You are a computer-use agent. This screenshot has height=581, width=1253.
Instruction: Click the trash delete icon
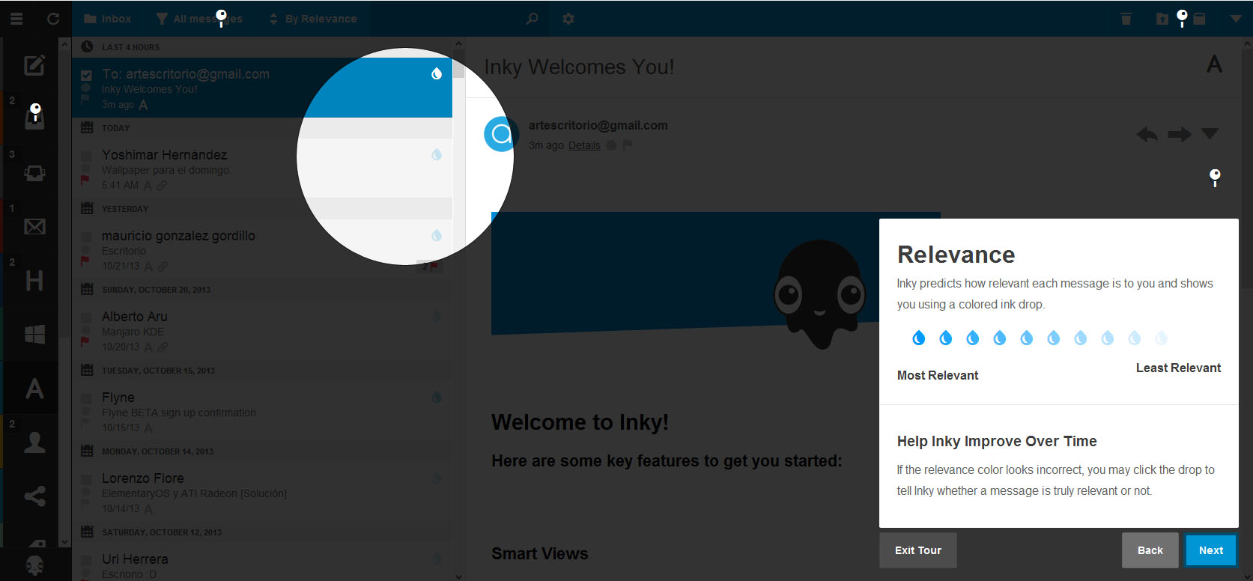tap(1126, 19)
